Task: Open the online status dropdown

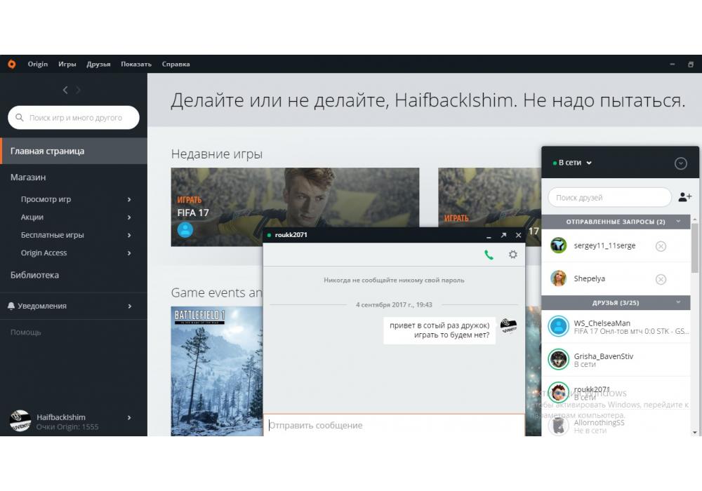Action: pos(573,163)
